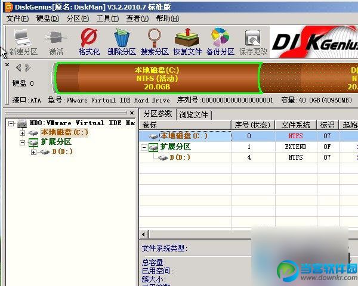
Task: Open the 文件(F) menu
Action: 17,18
